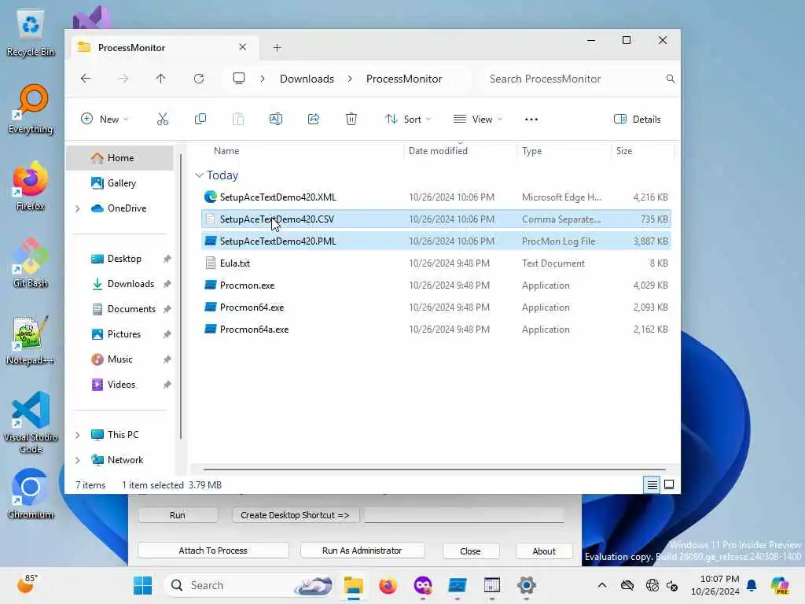The height and width of the screenshot is (604, 805).
Task: Close the ProcessMonitor tab
Action: tap(242, 47)
